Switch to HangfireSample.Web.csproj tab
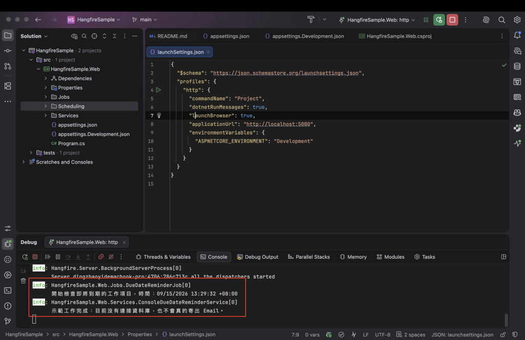Viewport: 525px width, 340px height. click(x=395, y=36)
